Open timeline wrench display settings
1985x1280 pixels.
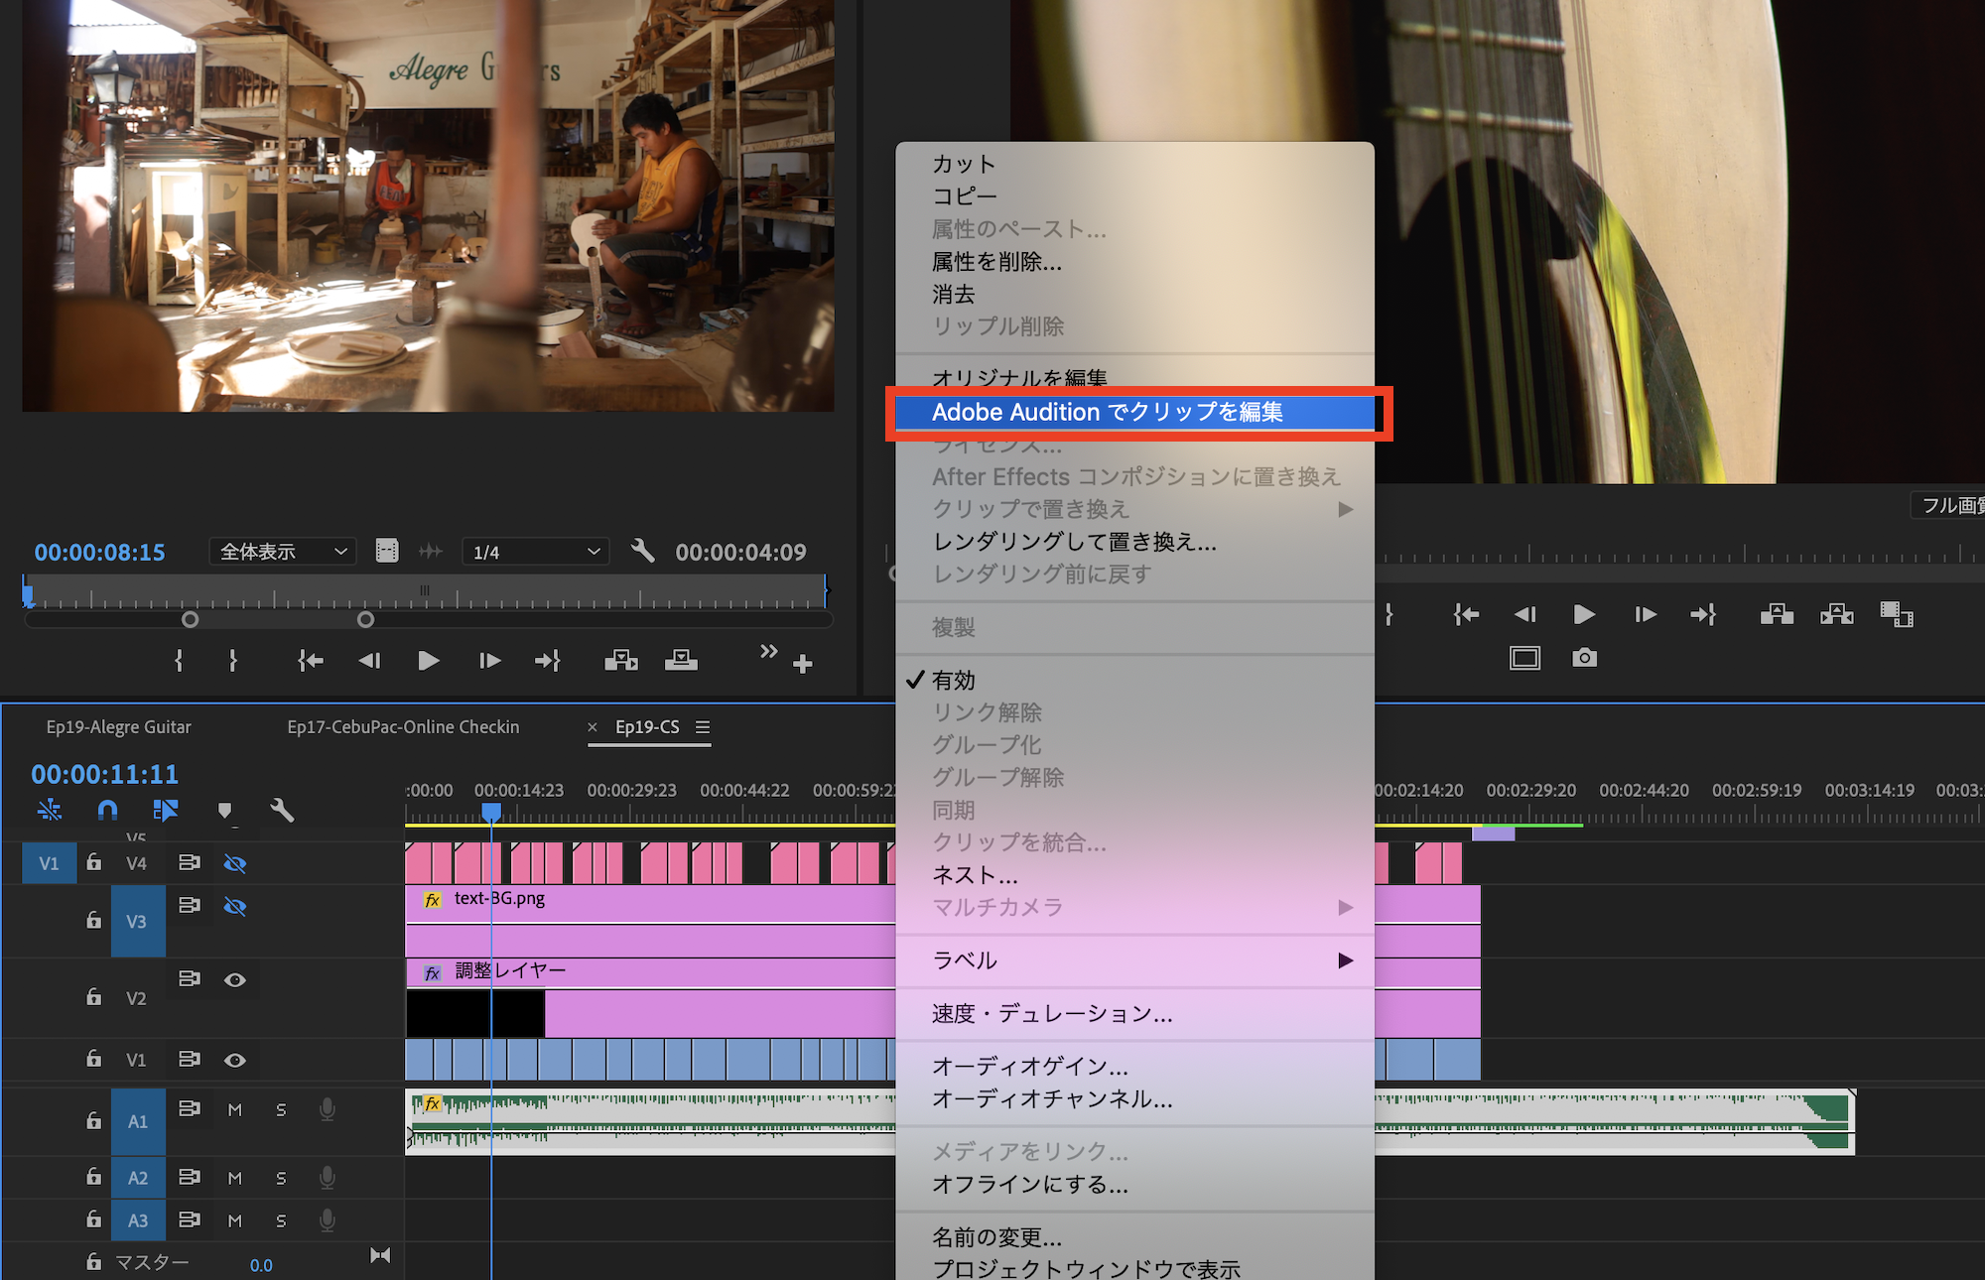click(282, 811)
